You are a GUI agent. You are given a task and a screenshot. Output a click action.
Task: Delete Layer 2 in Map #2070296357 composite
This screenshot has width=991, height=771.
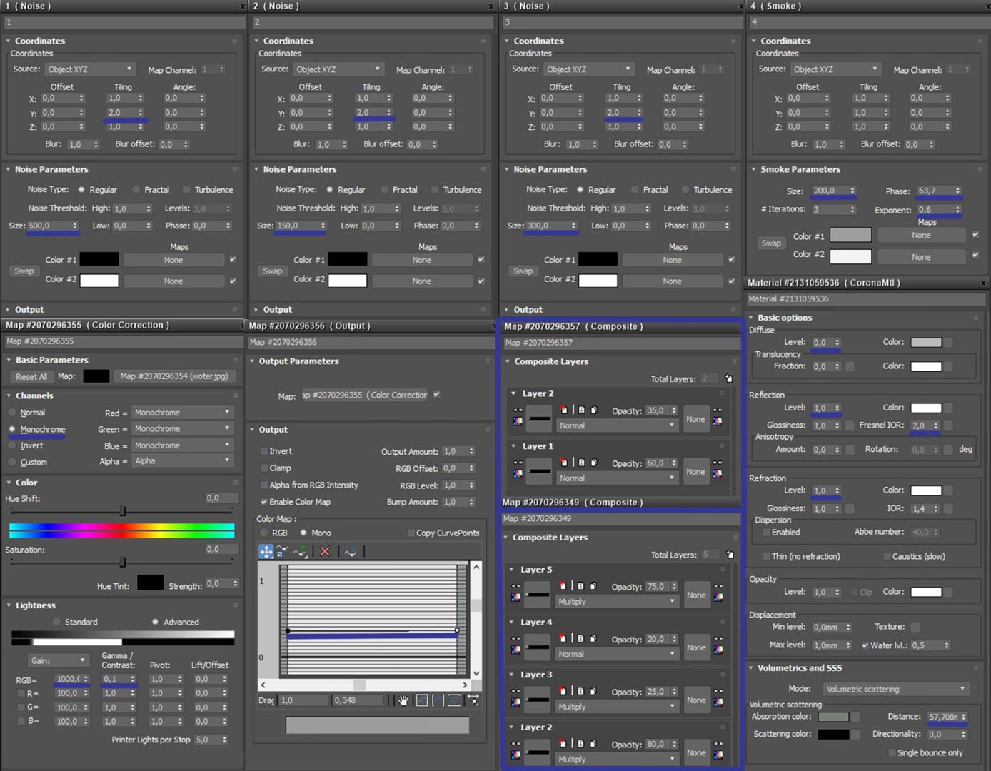[564, 410]
